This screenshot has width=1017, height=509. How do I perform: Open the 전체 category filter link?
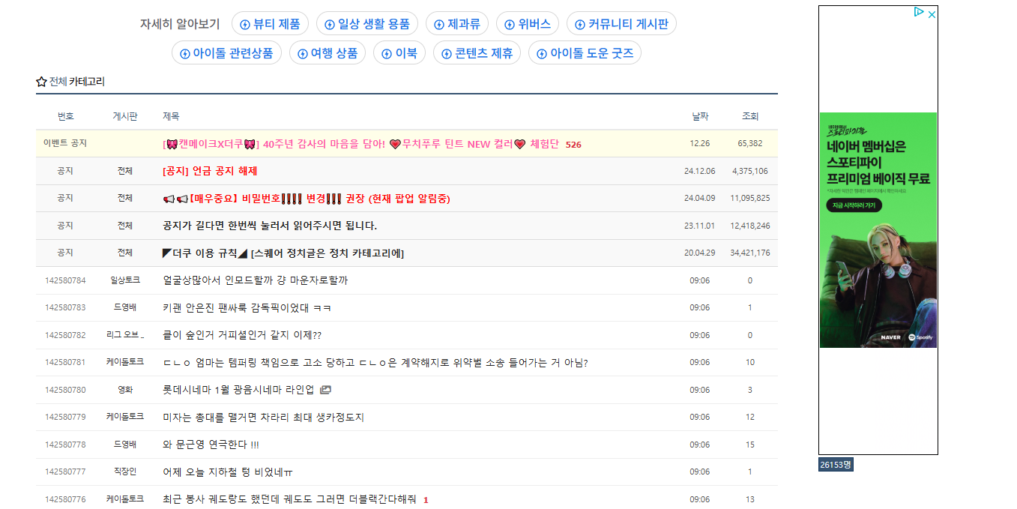click(x=58, y=82)
